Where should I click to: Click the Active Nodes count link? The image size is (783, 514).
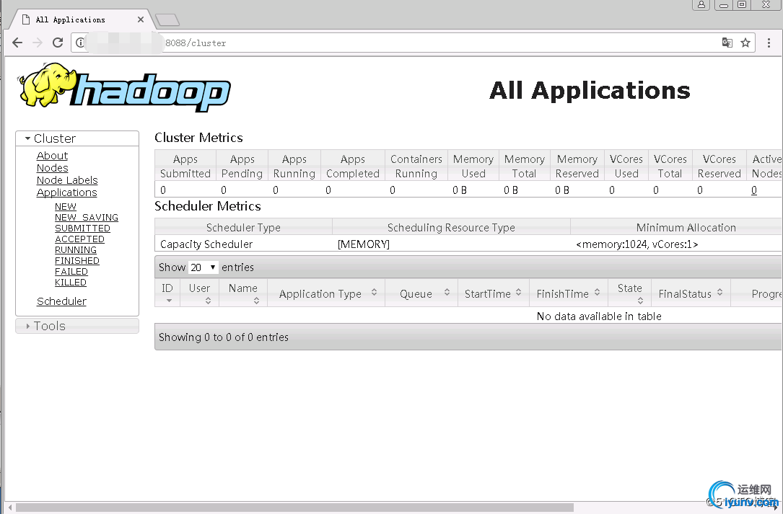coord(754,190)
